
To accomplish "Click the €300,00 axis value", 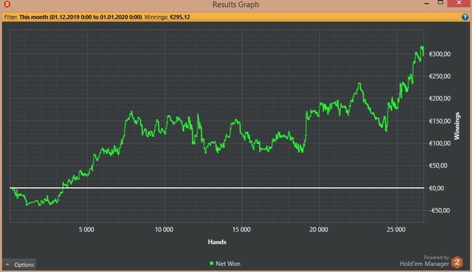I will click(x=440, y=54).
